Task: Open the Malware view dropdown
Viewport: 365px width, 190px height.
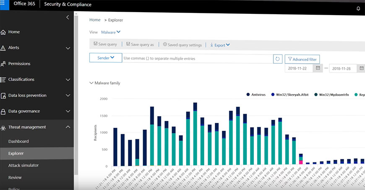Action: [x=111, y=32]
